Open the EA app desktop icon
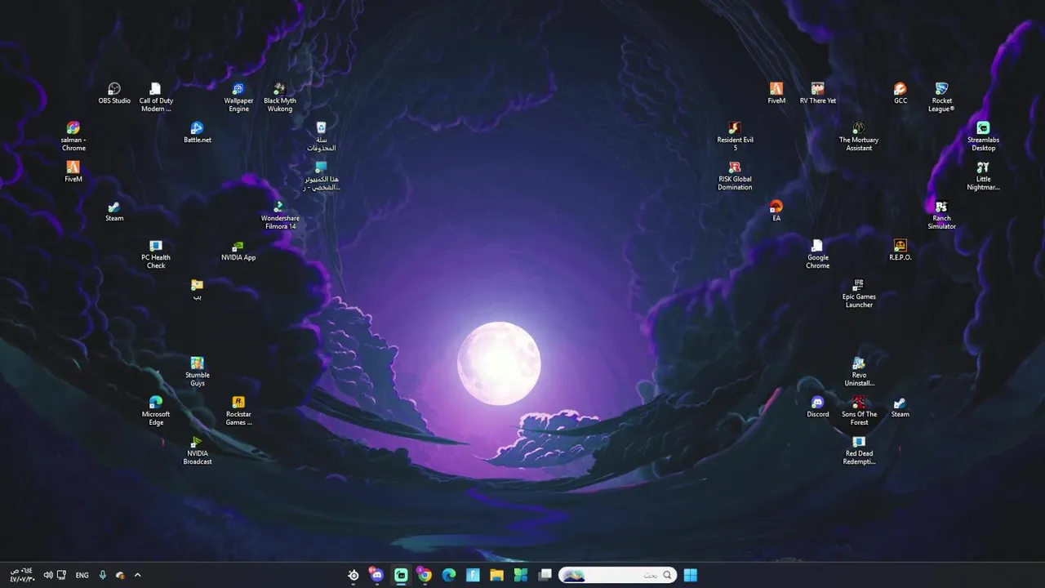The width and height of the screenshot is (1045, 588). (776, 211)
